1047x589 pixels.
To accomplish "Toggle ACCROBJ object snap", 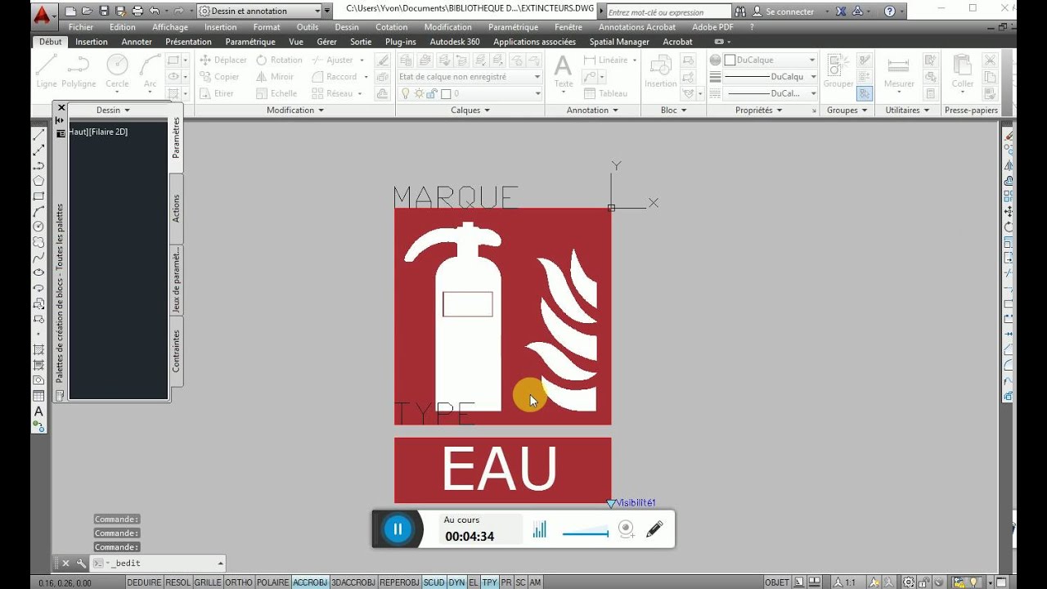I will point(310,582).
